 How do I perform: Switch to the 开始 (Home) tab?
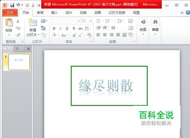[x=26, y=13]
